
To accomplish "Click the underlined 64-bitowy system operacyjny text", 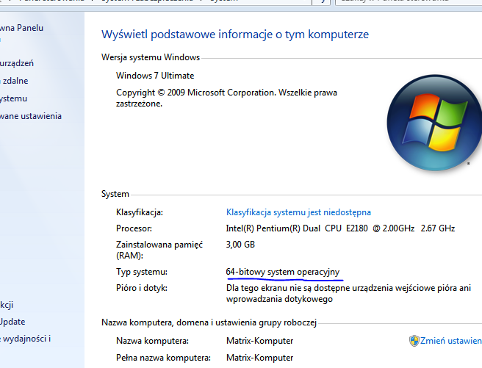I will point(283,272).
